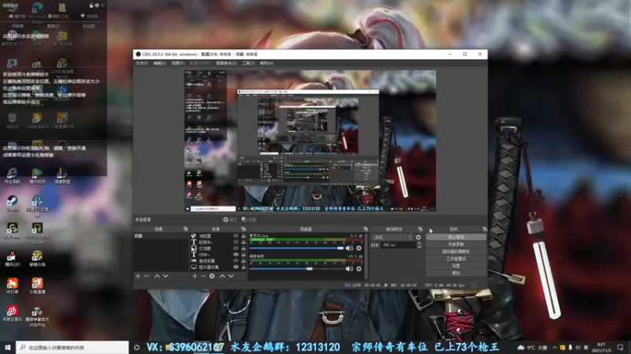The width and height of the screenshot is (631, 354).
Task: Open the 腾讯QQ desktop shortcut
Action: click(12, 259)
